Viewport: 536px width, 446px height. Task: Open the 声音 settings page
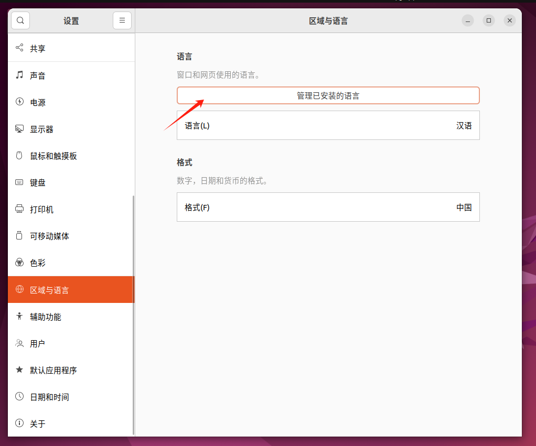tap(71, 75)
